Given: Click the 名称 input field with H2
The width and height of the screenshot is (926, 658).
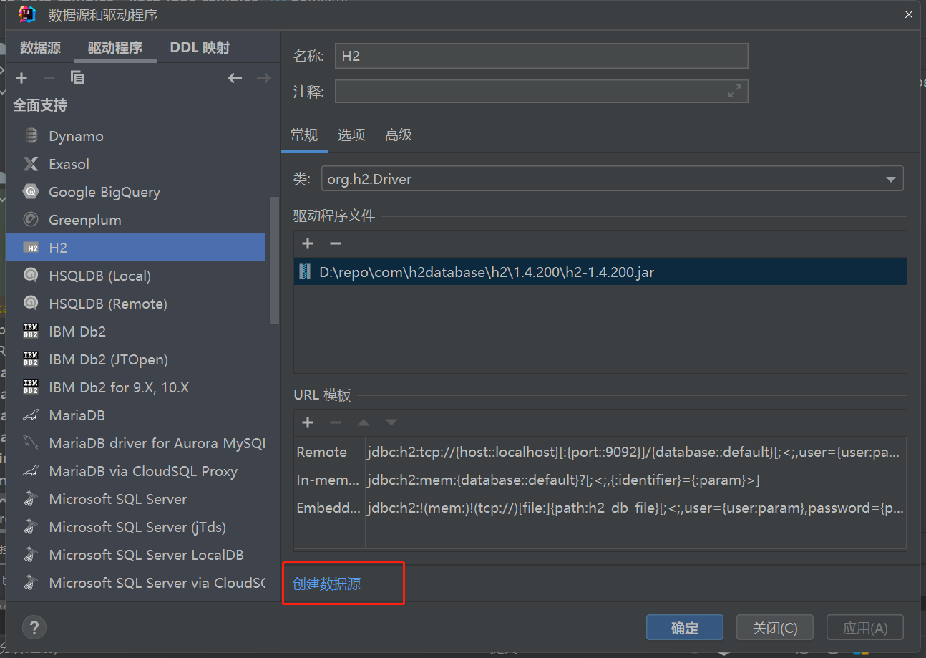Looking at the screenshot, I should click(541, 56).
